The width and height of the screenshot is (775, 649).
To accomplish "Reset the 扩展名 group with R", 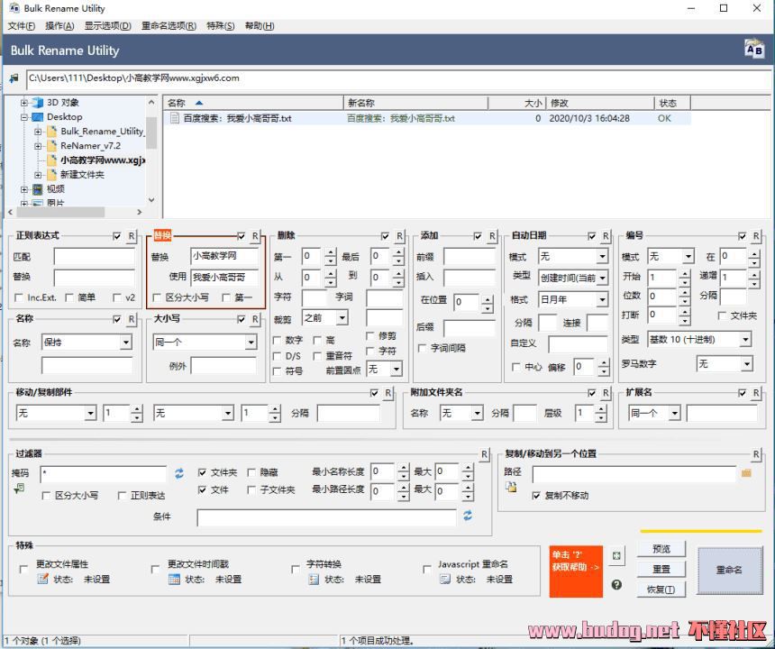I will pyautogui.click(x=756, y=393).
